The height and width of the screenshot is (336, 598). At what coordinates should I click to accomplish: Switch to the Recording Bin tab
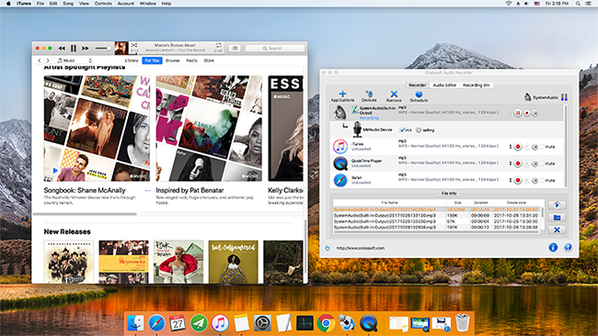pos(477,85)
